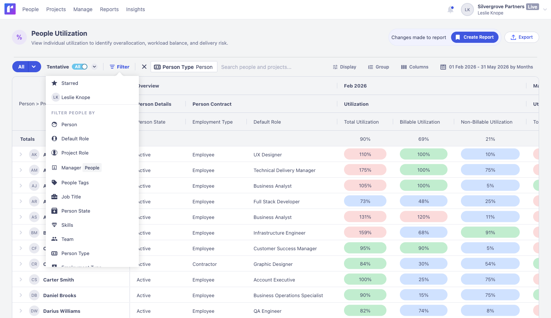
Task: Open the Group options icon
Action: coord(370,67)
